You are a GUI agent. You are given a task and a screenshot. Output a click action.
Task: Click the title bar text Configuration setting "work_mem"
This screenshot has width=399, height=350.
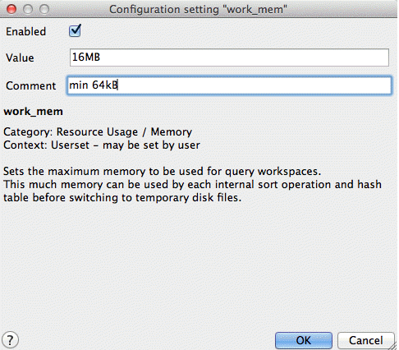point(198,10)
